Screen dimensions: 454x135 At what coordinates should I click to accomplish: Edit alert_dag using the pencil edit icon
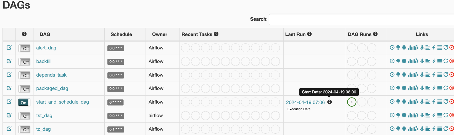coord(9,47)
